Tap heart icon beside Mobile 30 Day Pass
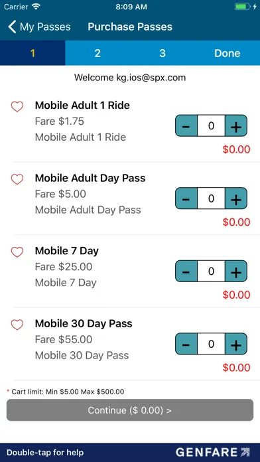260x462 pixels. pos(17,325)
